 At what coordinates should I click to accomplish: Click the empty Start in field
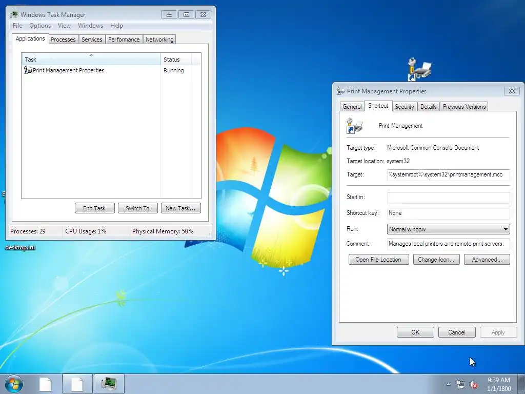[448, 198]
